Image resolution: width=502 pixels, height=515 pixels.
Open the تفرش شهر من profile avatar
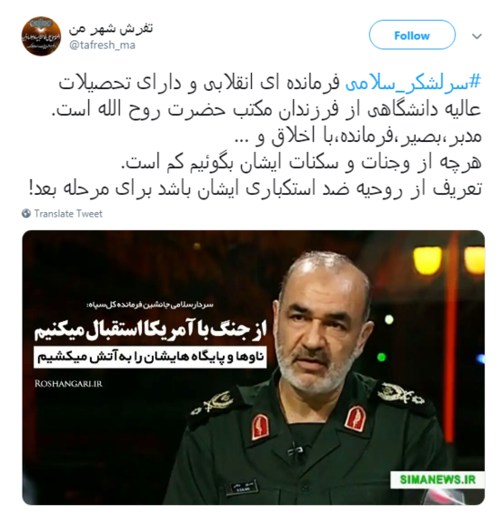41,36
